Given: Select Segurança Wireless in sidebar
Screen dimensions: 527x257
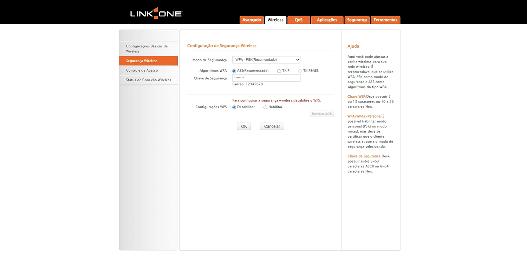Looking at the screenshot, I should tap(142, 61).
